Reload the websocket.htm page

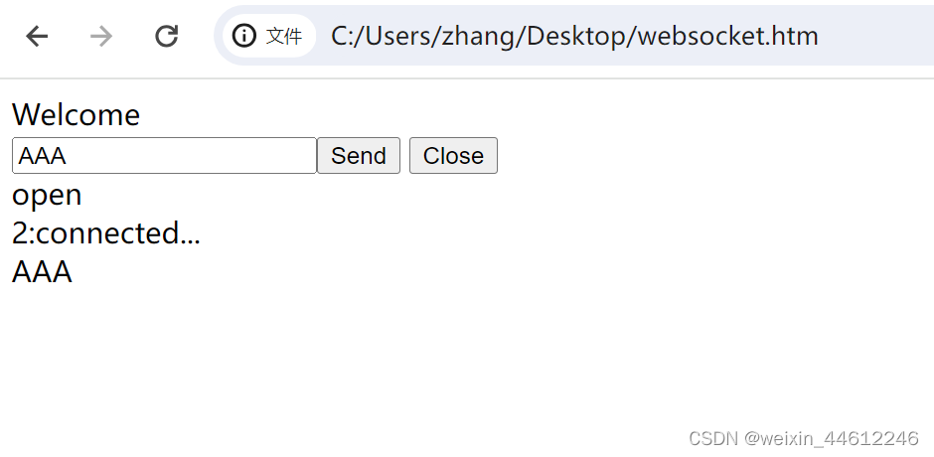click(x=166, y=37)
